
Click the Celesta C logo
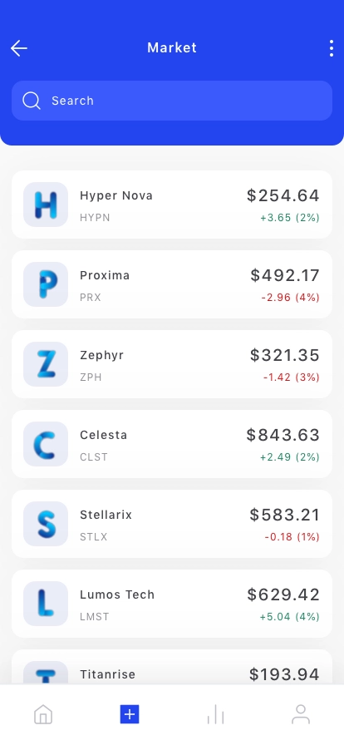coord(46,444)
